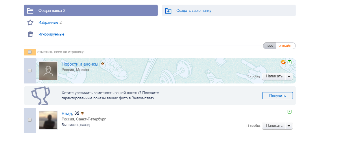
Task: Click the gender icon next to Влад, 32
Action: 82,113
